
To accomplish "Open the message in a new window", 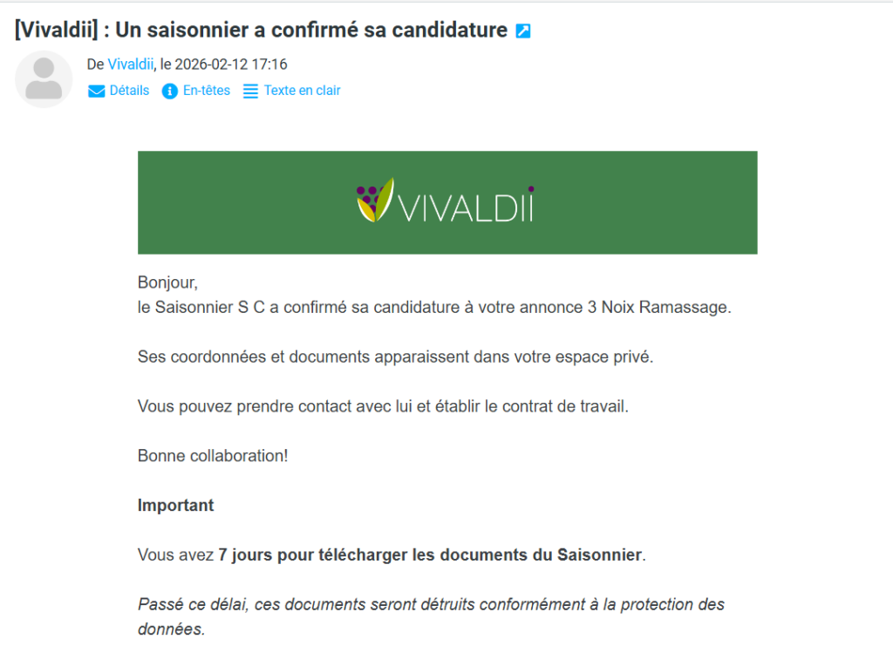I will pyautogui.click(x=523, y=31).
